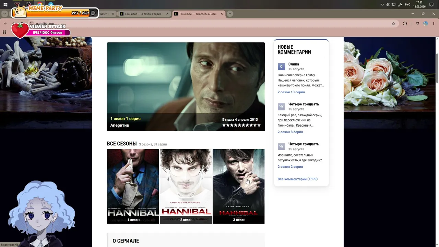This screenshot has width=439, height=247.
Task: Click Слива's comment starting 'Ганнибал поверил Грэму'
Action: [x=301, y=80]
